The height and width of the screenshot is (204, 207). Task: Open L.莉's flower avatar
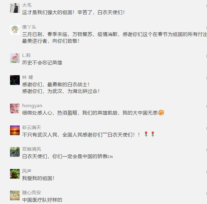point(15,58)
